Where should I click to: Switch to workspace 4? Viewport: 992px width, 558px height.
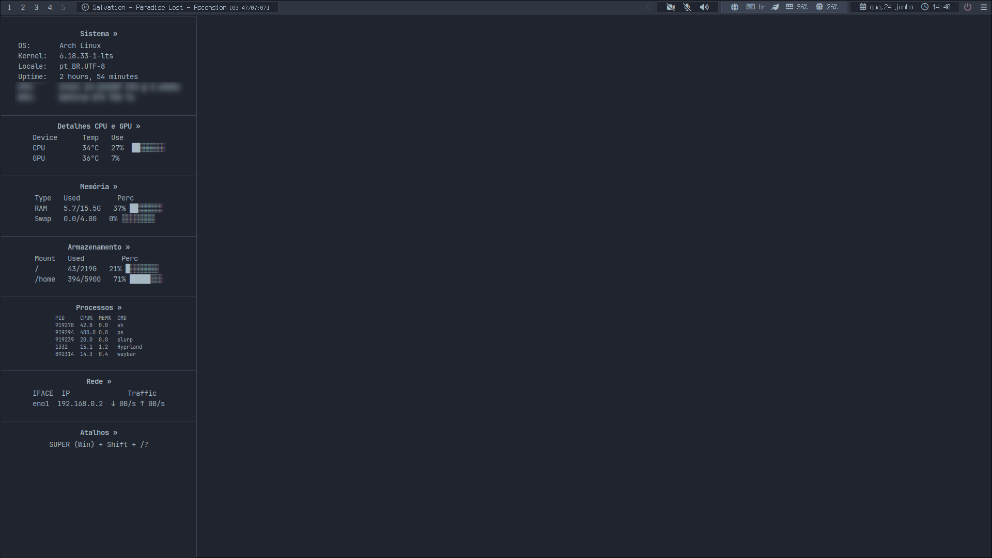click(x=50, y=7)
